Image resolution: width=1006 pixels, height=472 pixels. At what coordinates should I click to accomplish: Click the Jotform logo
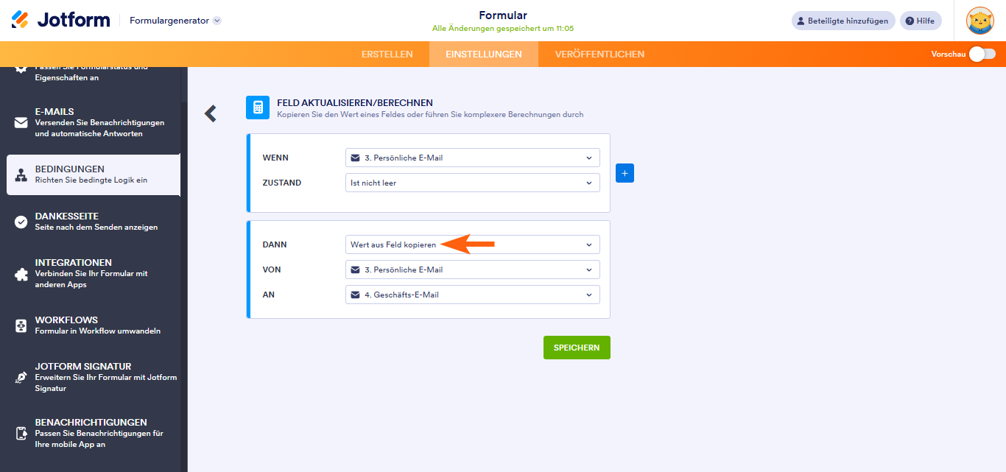click(x=60, y=20)
